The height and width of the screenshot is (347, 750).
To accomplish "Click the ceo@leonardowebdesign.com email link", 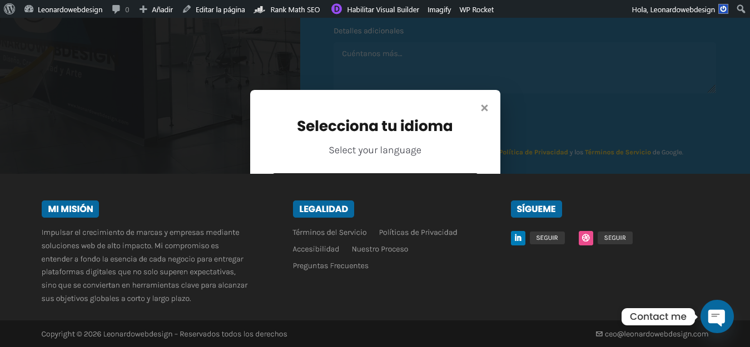I will tap(656, 334).
